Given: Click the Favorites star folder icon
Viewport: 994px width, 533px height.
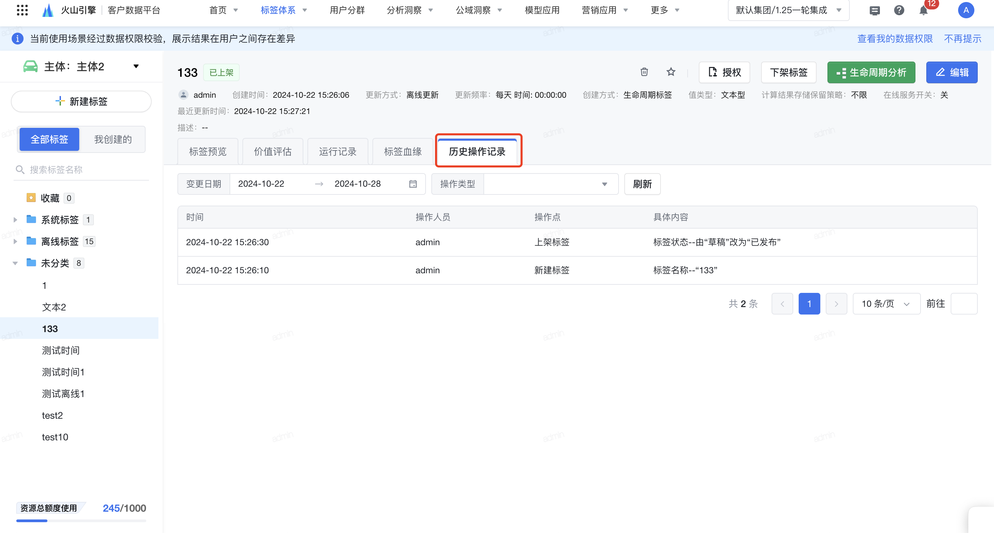Looking at the screenshot, I should click(x=31, y=198).
